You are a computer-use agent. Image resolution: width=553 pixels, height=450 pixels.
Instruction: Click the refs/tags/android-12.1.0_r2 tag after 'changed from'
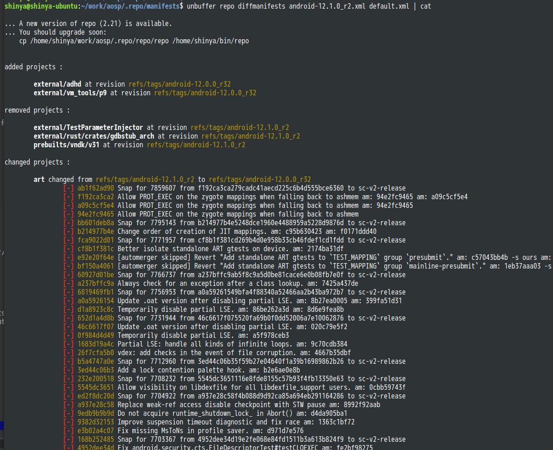click(x=145, y=179)
